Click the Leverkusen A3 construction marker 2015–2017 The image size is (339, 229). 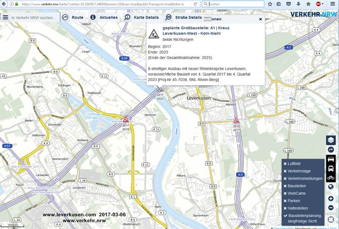click(236, 120)
